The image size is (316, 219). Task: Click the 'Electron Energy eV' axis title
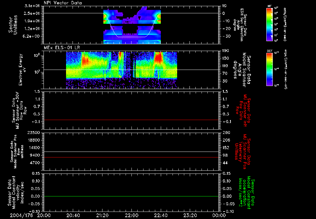(x=22, y=70)
